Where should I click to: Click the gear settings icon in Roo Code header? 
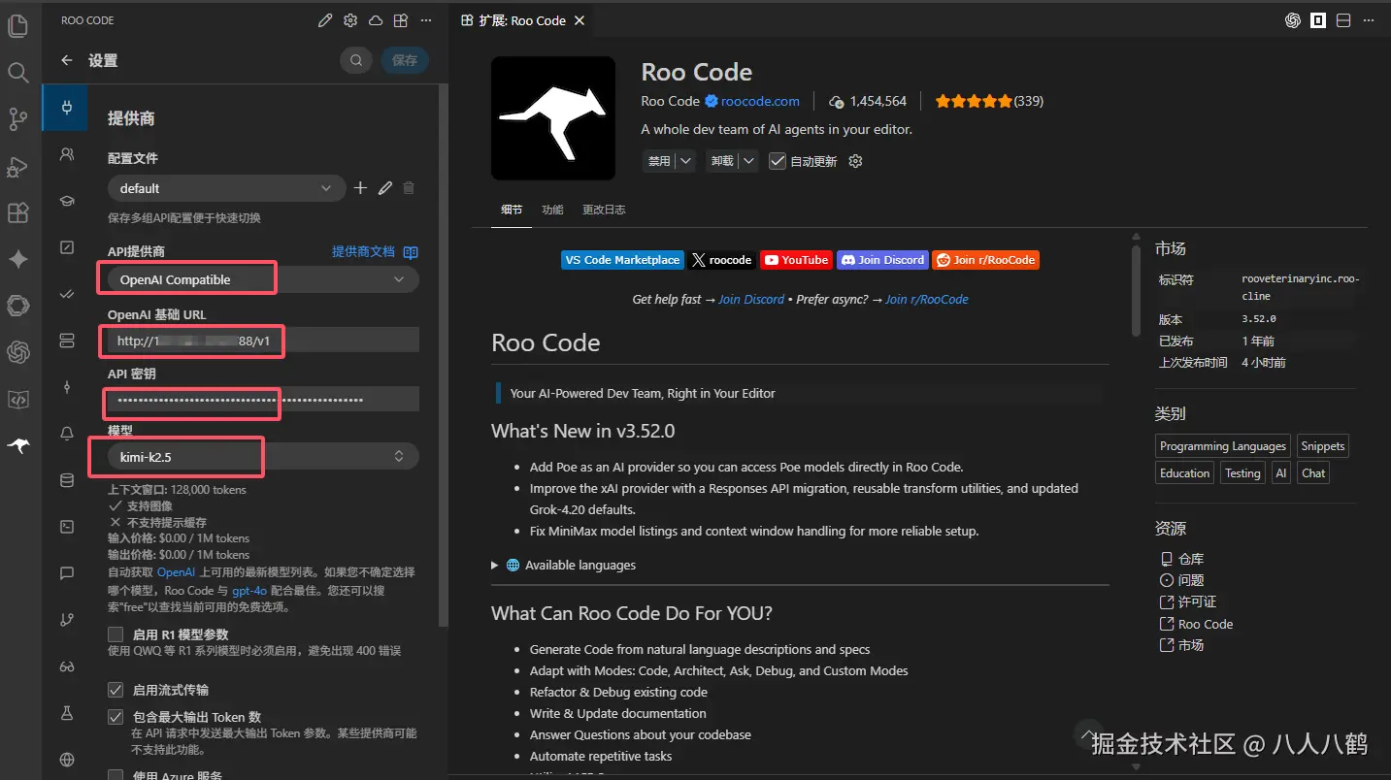point(350,20)
